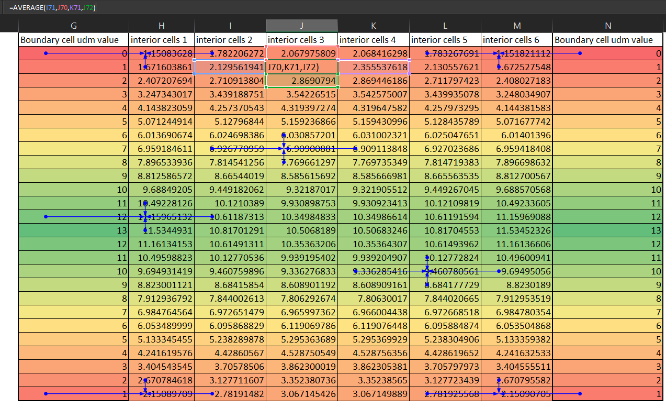Select the cell containing 2.8690794
Screen dimensions: 666x408
pyautogui.click(x=301, y=81)
